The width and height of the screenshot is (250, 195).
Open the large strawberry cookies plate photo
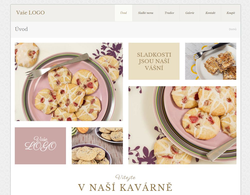click(x=69, y=82)
